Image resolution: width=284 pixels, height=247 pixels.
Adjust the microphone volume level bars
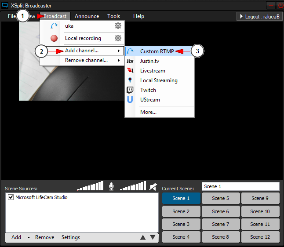(91, 186)
